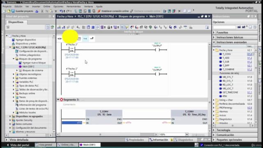Screen dimensions: 263x148
Task: Collapse Instrucciones avanzadas section
Action: [x=214, y=42]
